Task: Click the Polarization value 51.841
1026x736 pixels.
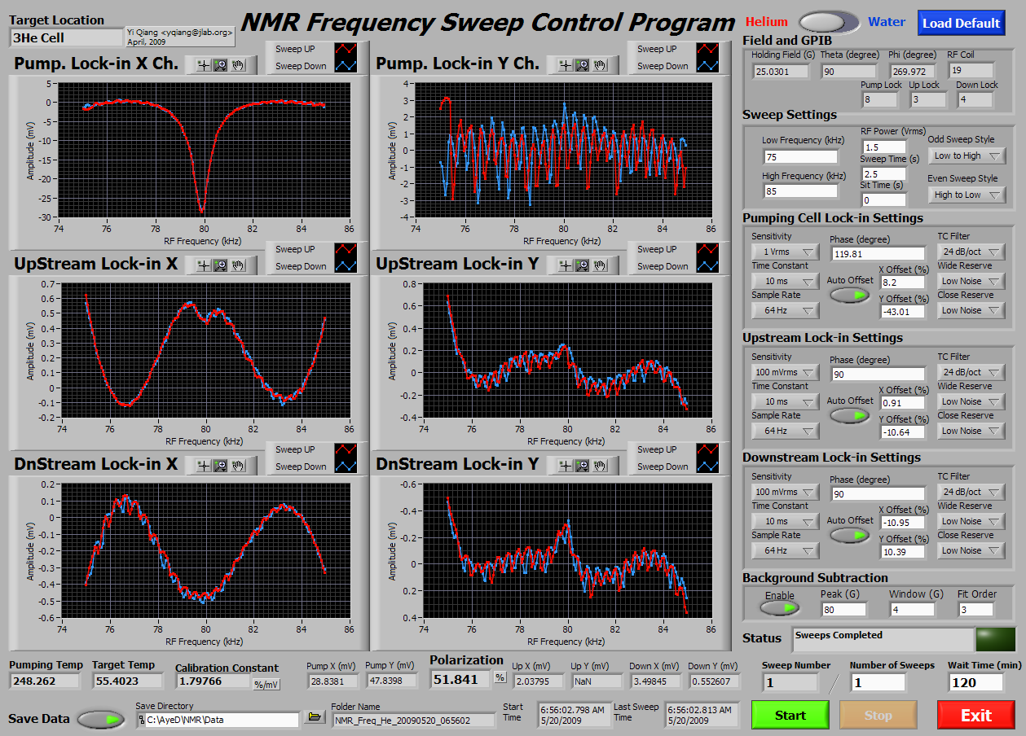Action: pyautogui.click(x=460, y=678)
